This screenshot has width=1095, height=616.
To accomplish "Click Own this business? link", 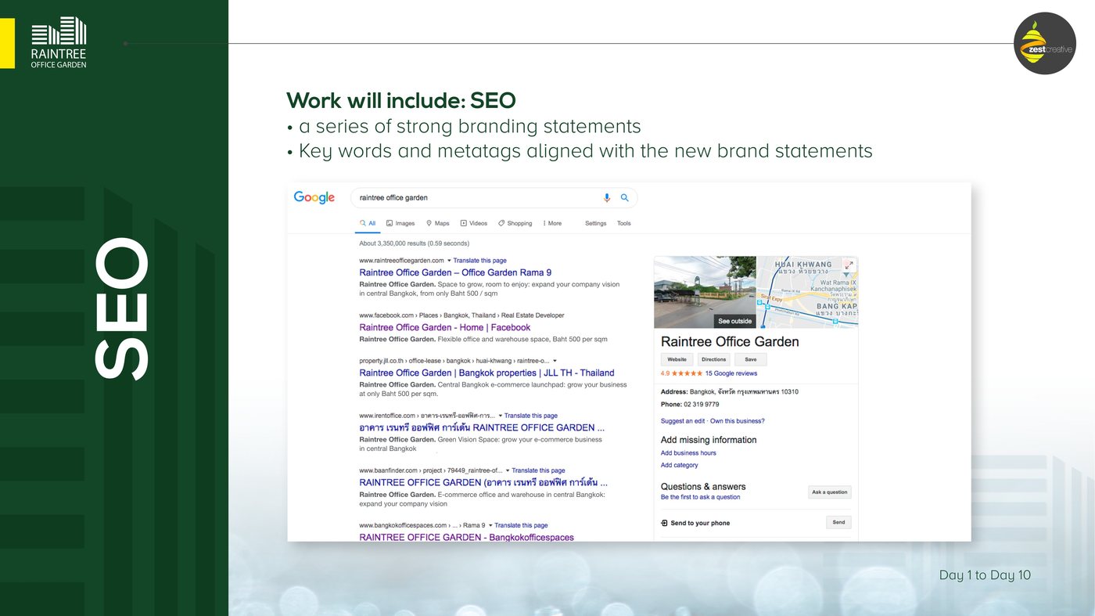I will point(738,421).
